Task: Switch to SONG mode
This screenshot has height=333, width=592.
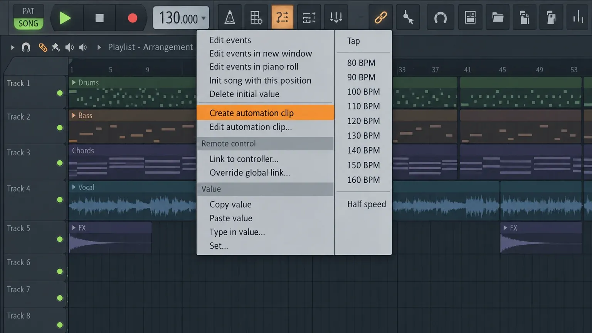Action: point(28,24)
